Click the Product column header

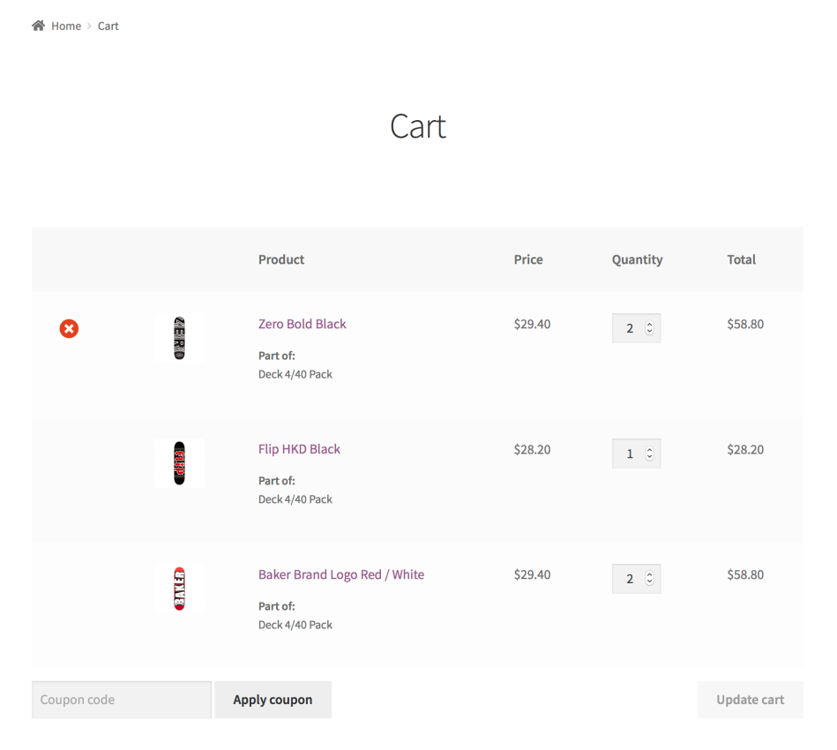point(281,259)
